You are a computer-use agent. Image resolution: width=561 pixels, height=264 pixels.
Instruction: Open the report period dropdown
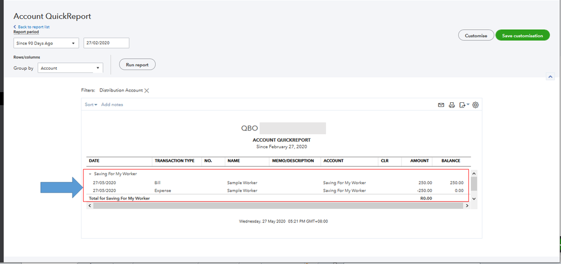pos(46,43)
